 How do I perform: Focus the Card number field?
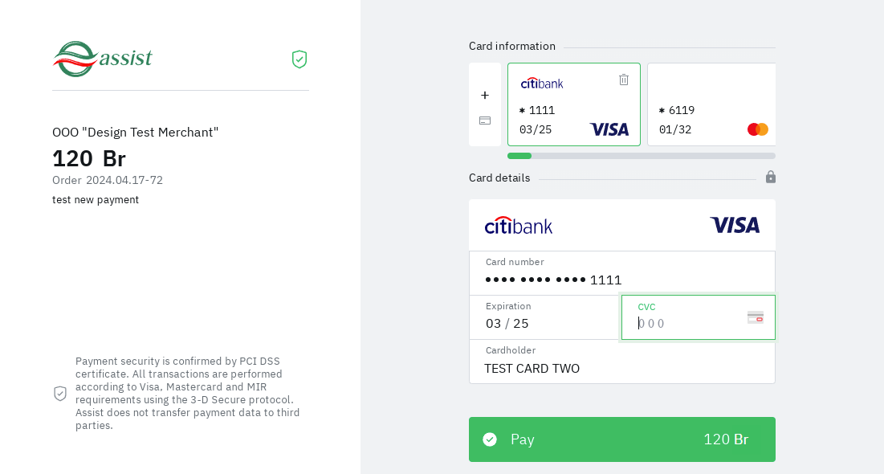point(621,280)
